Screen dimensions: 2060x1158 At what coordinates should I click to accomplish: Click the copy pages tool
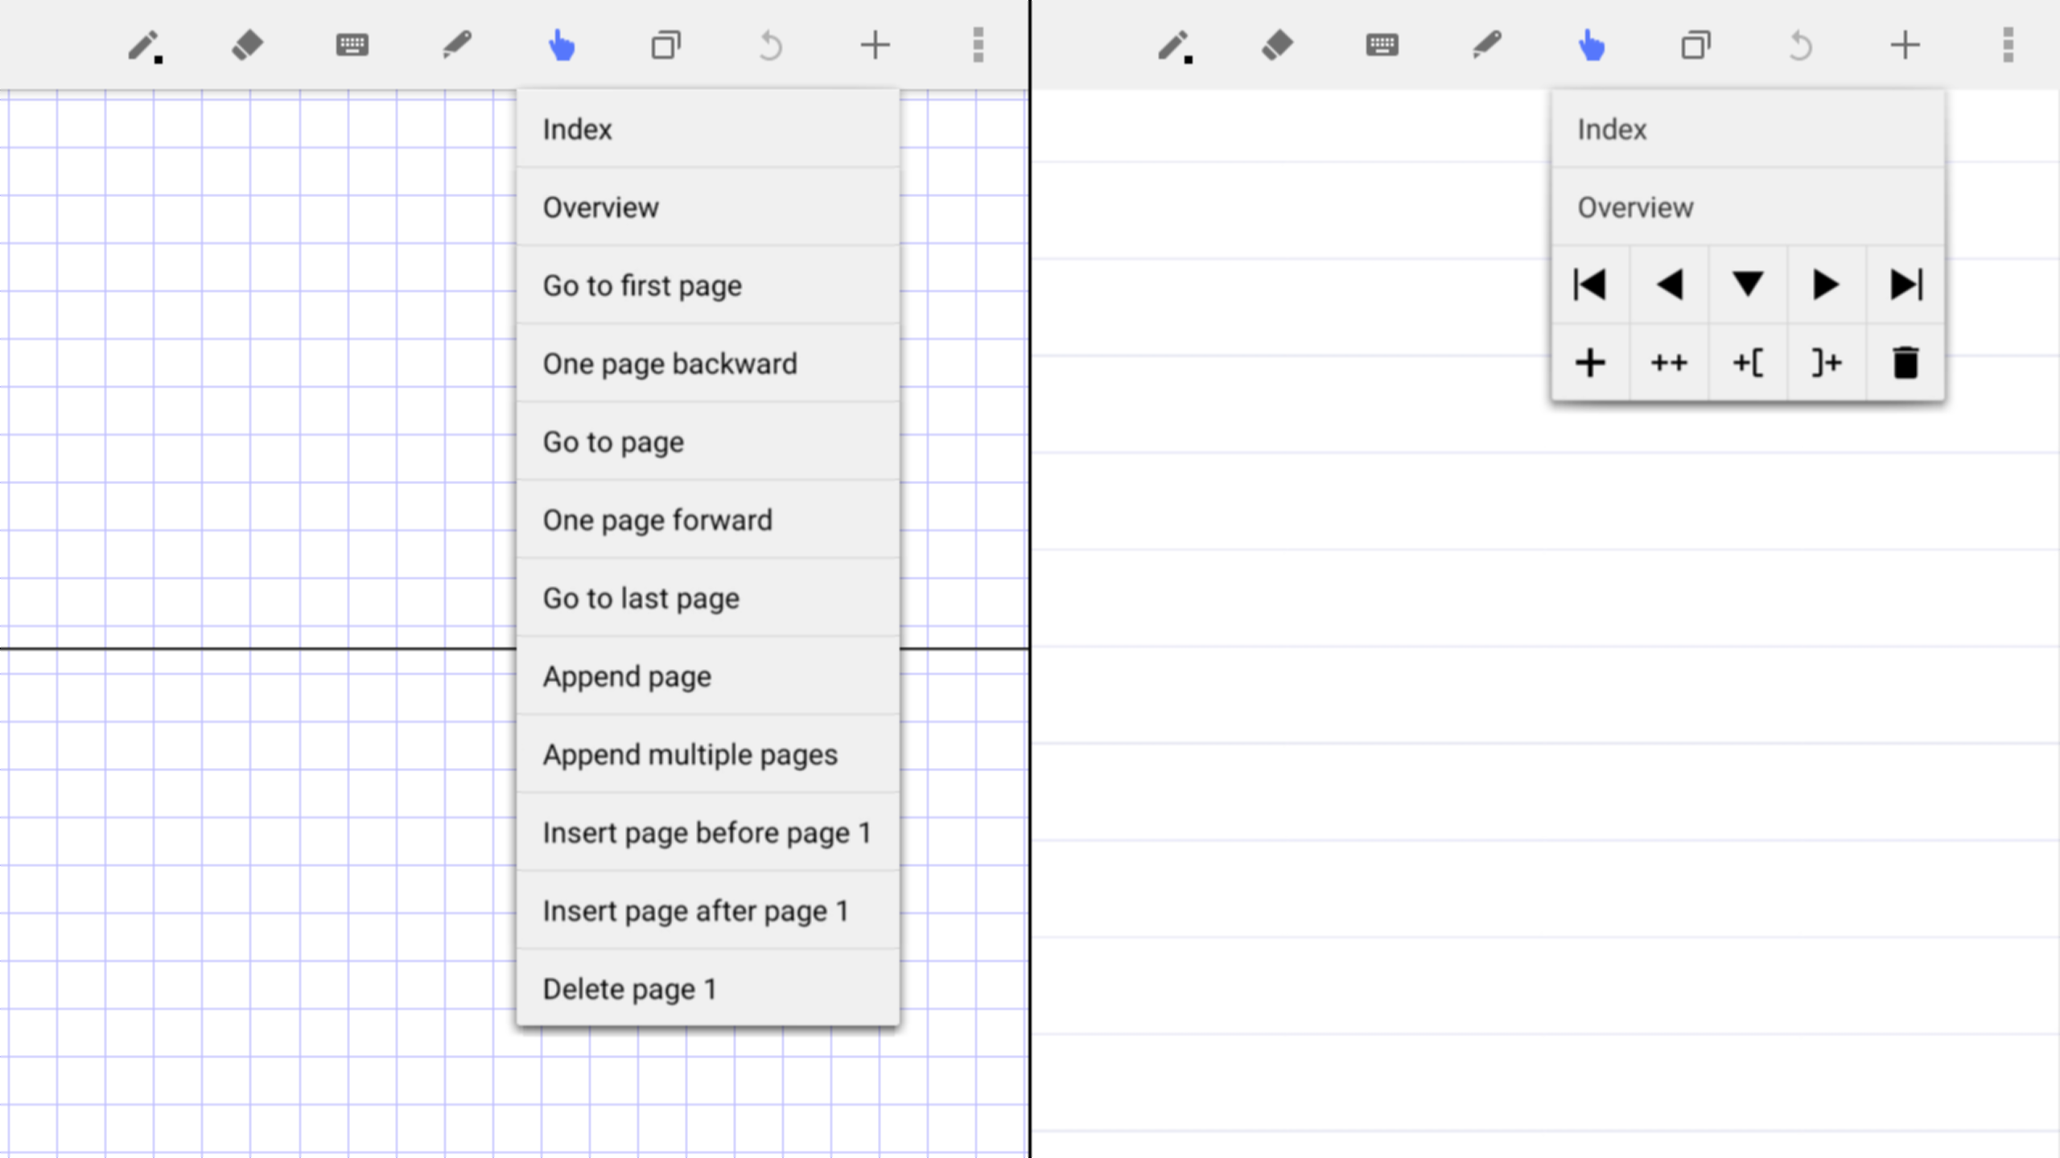[x=666, y=46]
